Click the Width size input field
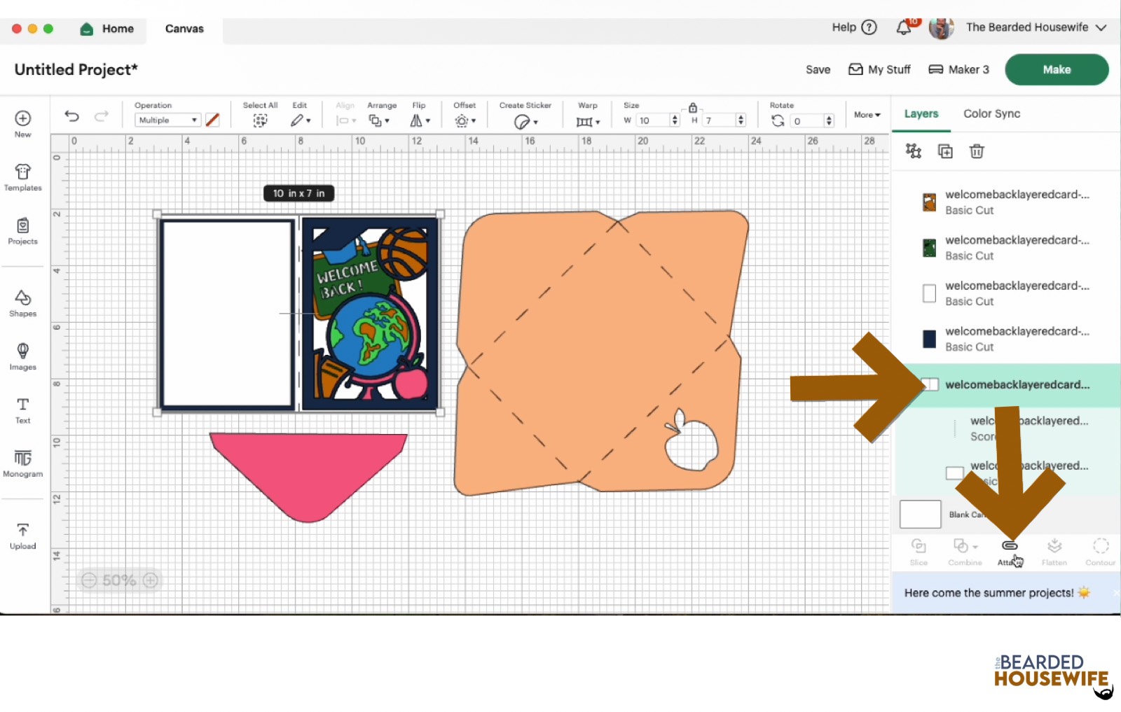The height and width of the screenshot is (712, 1121). 652,120
